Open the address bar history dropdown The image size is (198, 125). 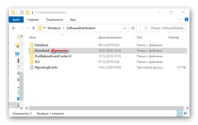(125, 28)
